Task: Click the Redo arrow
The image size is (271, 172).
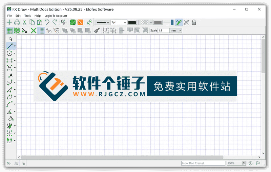Action: pyautogui.click(x=55, y=22)
